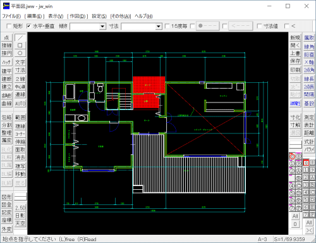The width and height of the screenshot is (316, 243).
Task: Click the 保存 save as button
Action: click(x=295, y=61)
